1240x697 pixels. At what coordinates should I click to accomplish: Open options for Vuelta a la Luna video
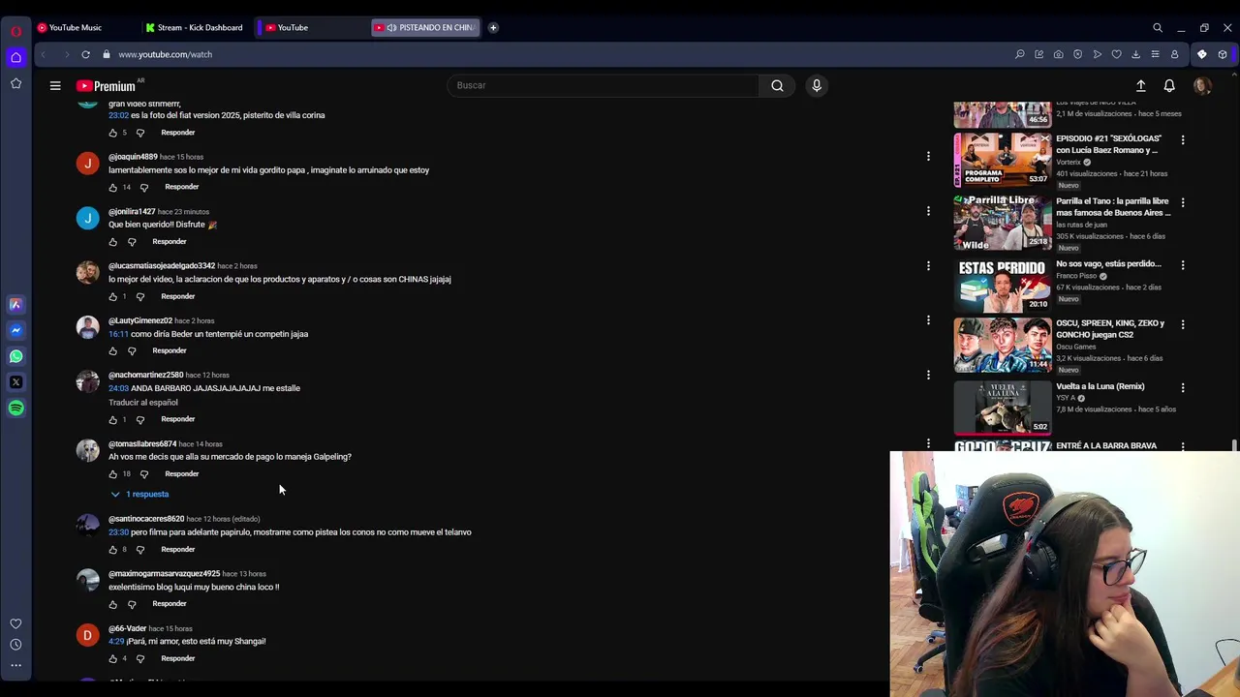point(1183,387)
